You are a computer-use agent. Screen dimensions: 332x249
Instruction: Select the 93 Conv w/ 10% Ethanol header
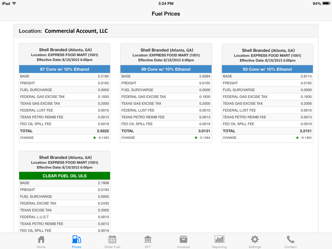click(x=267, y=69)
